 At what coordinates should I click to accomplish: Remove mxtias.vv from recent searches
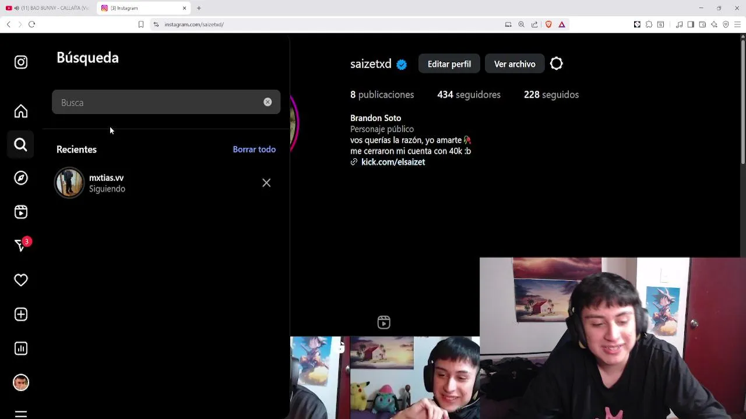266,183
